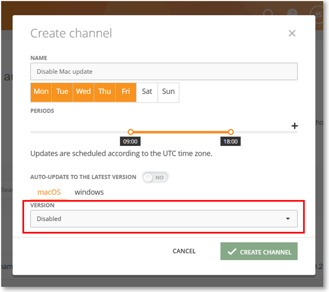Click the Create Channel button

(259, 251)
